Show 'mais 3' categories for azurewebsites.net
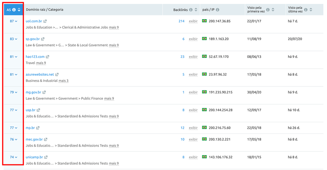Image resolution: width=327 pixels, height=170 pixels. tap(63, 81)
